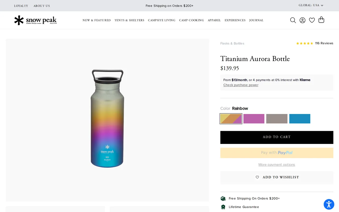
Task: Click the Klarna brand text
Action: coord(305,80)
